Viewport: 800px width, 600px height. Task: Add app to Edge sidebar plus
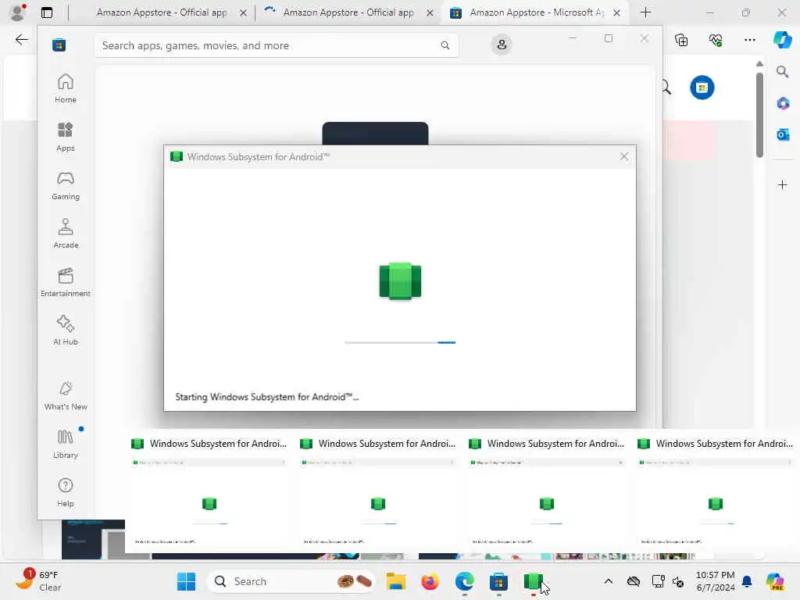783,184
